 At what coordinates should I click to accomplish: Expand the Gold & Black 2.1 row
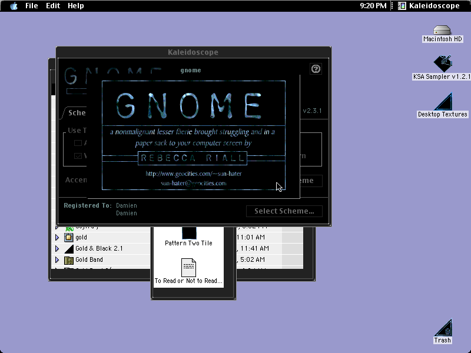click(57, 248)
